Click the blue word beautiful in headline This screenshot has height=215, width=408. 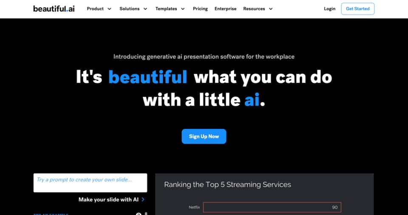coord(148,77)
